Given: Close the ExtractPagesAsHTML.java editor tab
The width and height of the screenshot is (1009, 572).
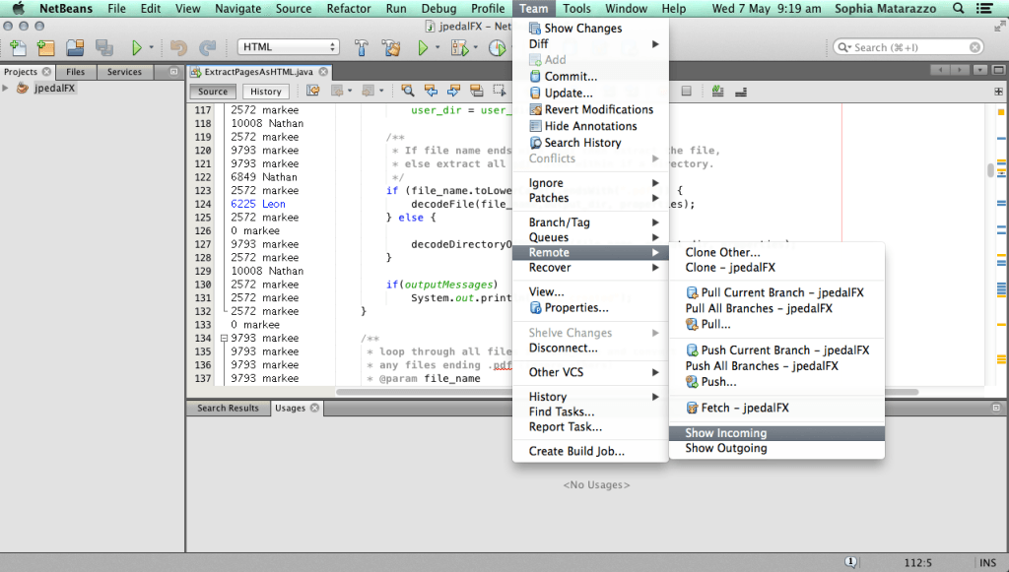Looking at the screenshot, I should click(324, 72).
